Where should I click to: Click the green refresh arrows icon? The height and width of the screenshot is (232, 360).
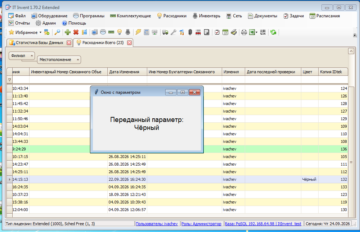click(273, 32)
